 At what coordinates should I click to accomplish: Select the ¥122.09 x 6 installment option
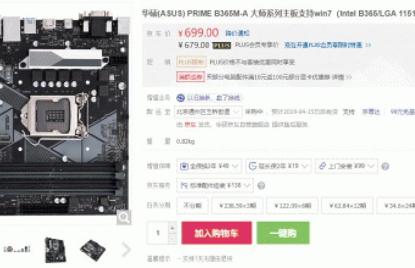tap(292, 205)
